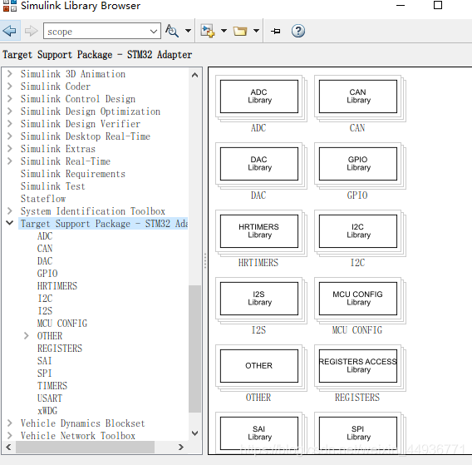Click the MCU CONFIG Library block
Screen dimensions: 472x465
[x=358, y=299]
